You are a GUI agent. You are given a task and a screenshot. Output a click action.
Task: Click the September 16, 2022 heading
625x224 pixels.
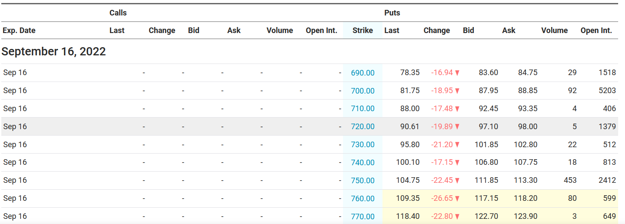pos(54,51)
